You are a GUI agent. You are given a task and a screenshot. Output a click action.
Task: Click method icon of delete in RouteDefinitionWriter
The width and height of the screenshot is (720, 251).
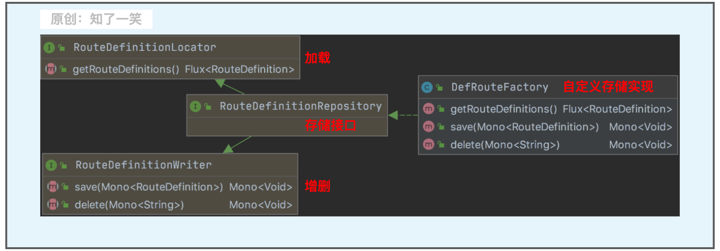[x=52, y=205]
